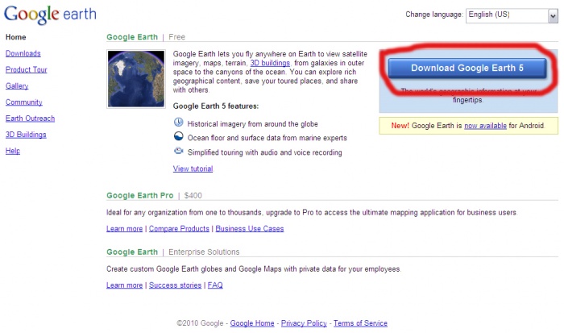
Task: Click the Google Earth logo
Action: pos(50,15)
